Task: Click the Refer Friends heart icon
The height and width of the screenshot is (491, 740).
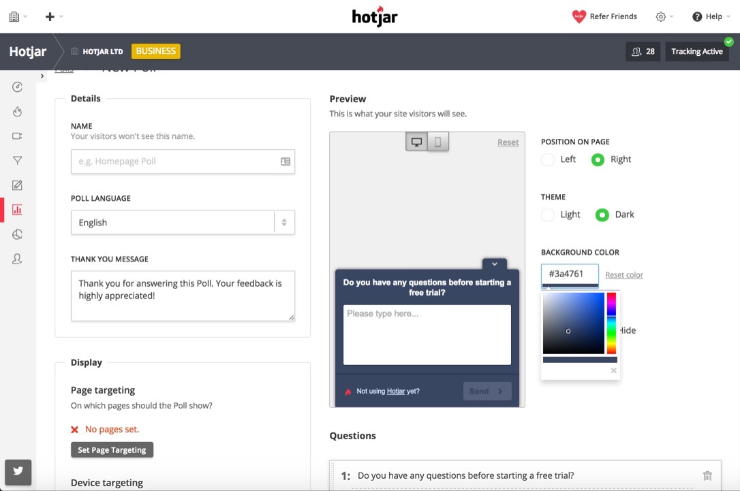Action: click(579, 16)
